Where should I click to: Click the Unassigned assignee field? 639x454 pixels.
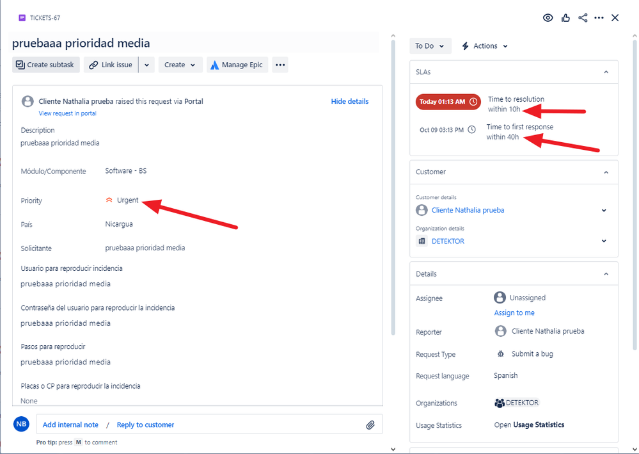click(x=519, y=297)
